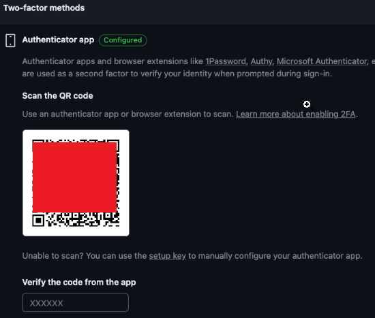This screenshot has height=318, width=375.
Task: Click the Scan the QR code heading
Action: click(58, 96)
